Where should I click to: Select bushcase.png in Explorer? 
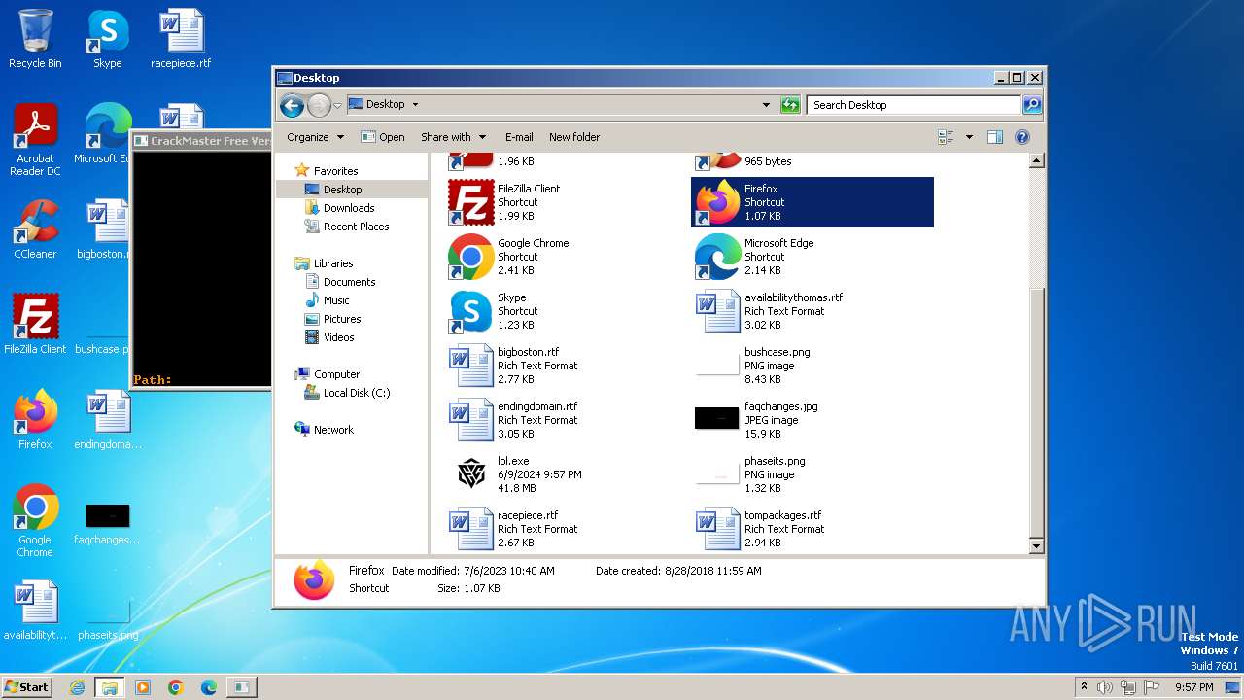813,366
